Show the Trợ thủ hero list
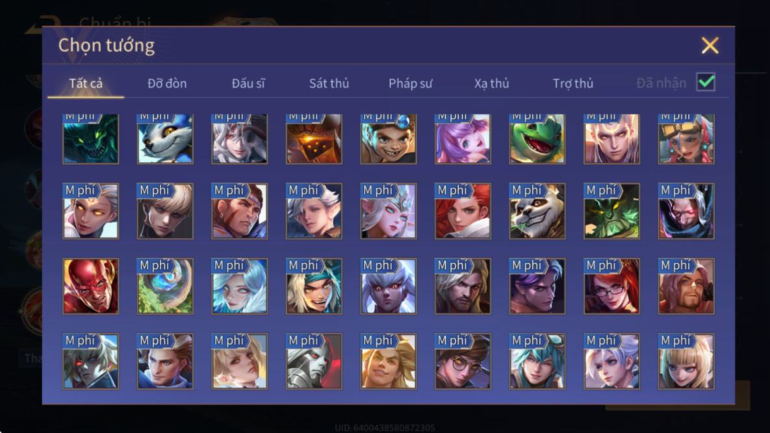 click(573, 83)
